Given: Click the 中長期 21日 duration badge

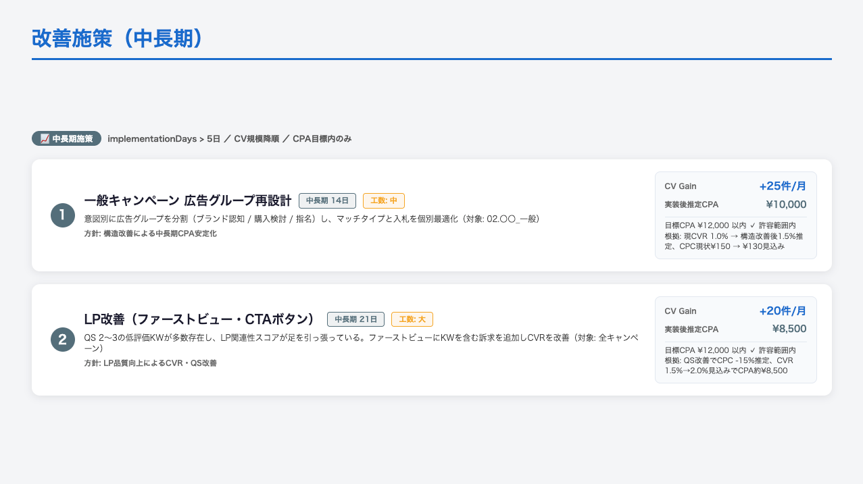Looking at the screenshot, I should [355, 319].
